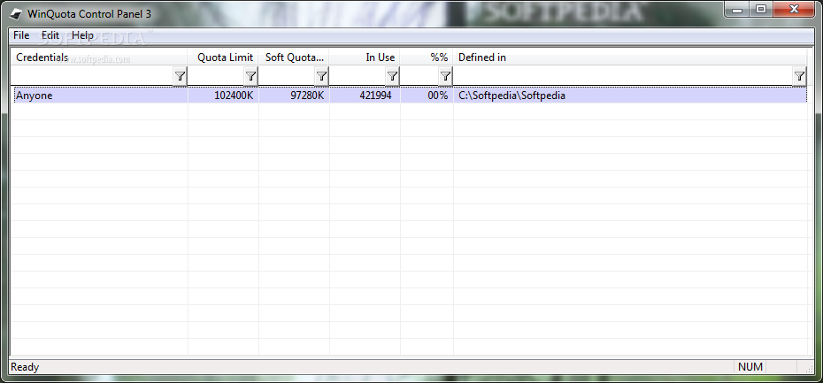Close the WinQuota Control Panel window
Image resolution: width=823 pixels, height=383 pixels.
point(794,8)
